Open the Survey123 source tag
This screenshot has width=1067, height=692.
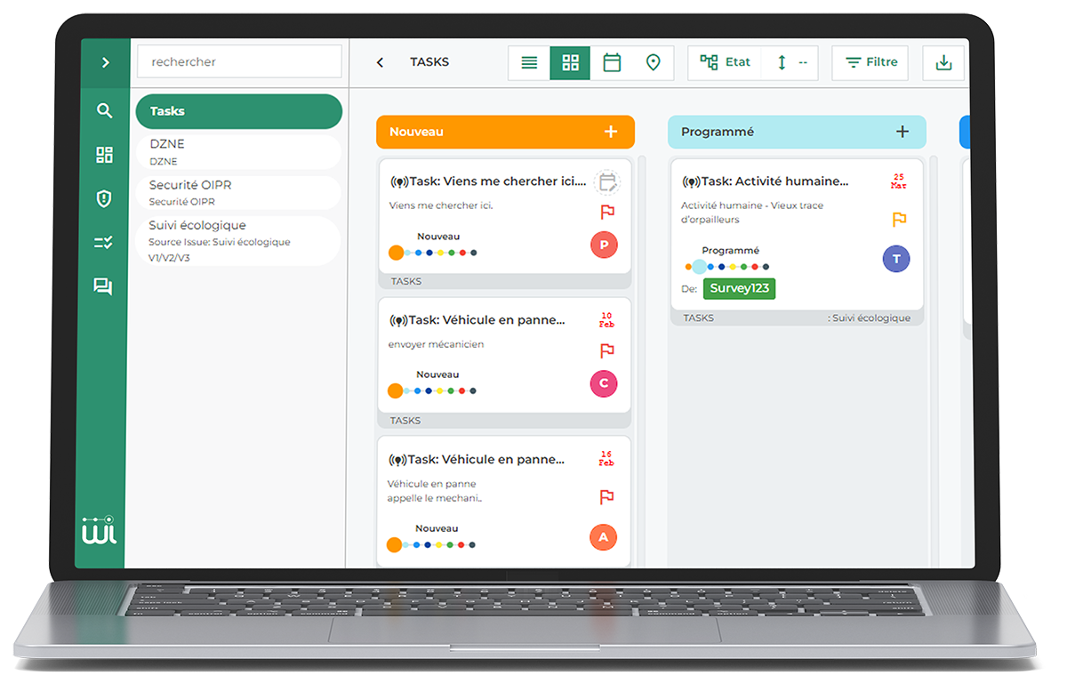[x=739, y=288]
